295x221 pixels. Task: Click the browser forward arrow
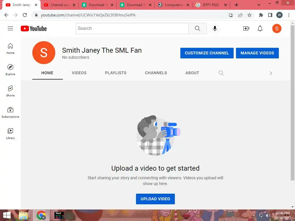click(16, 15)
